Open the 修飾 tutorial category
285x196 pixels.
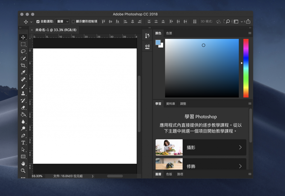201,164
